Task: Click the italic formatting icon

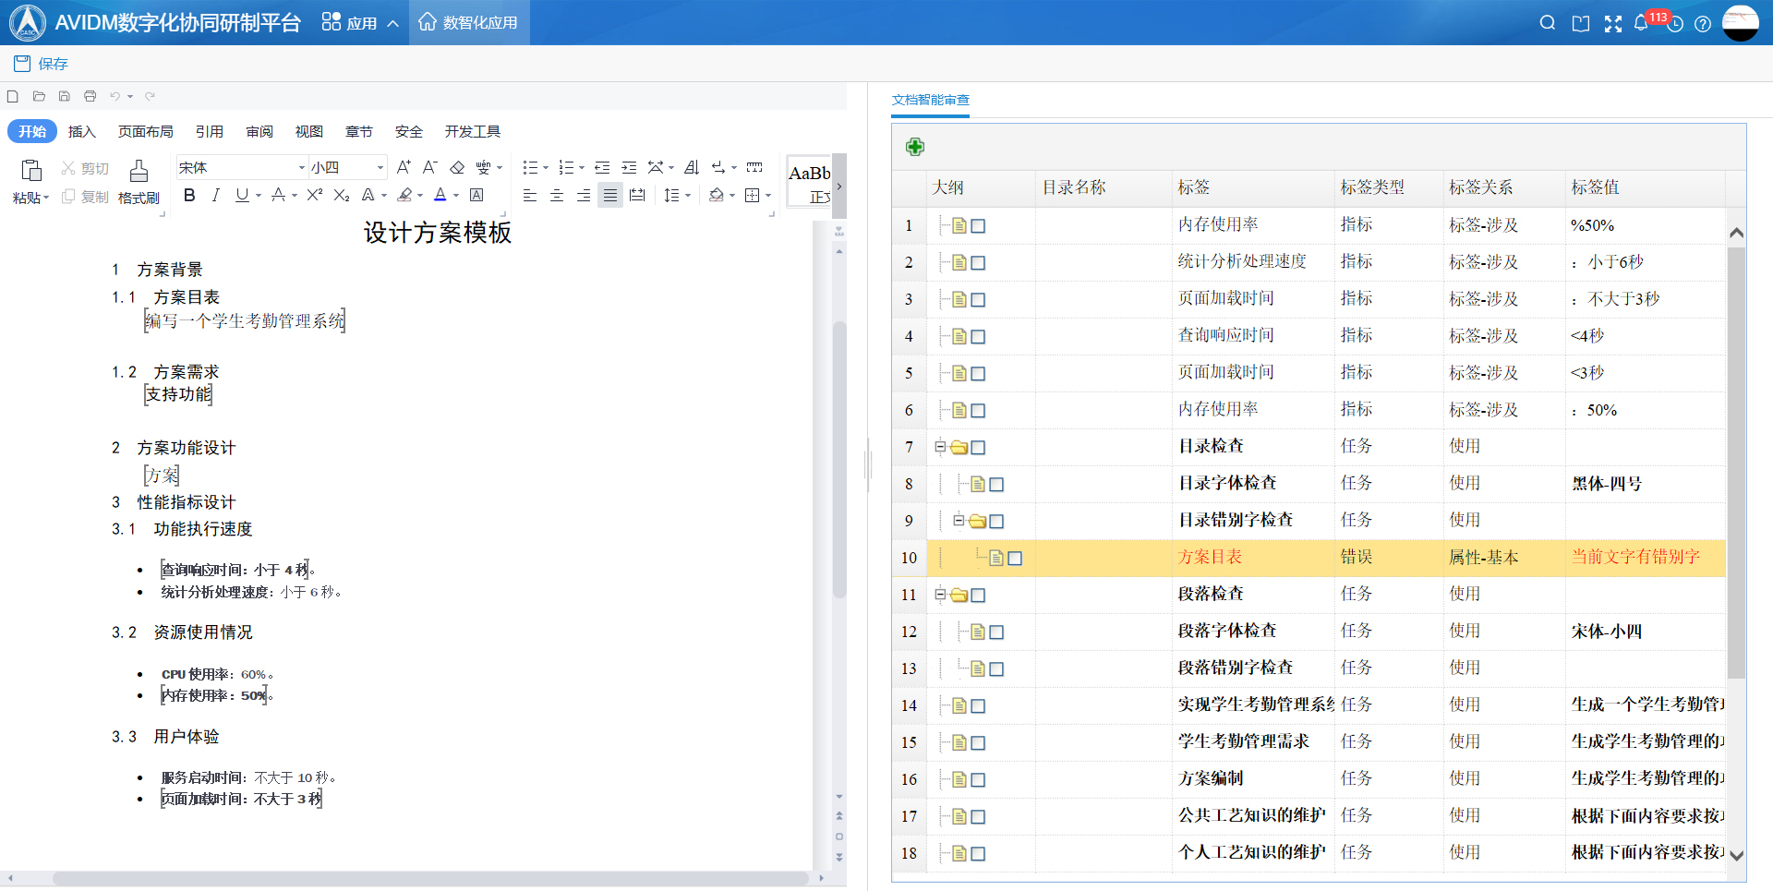Action: (215, 195)
